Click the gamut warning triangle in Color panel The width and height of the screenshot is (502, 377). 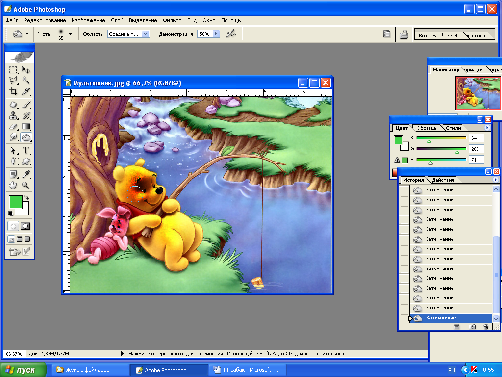397,160
